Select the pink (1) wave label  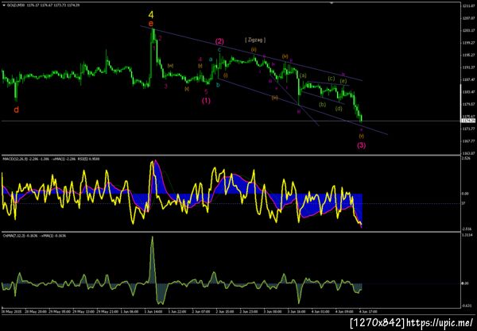(206, 101)
